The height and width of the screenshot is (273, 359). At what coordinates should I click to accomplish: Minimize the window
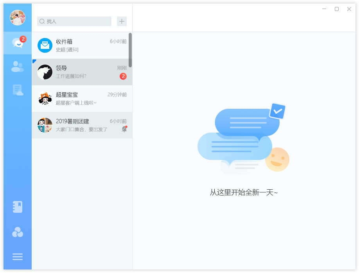[x=324, y=9]
